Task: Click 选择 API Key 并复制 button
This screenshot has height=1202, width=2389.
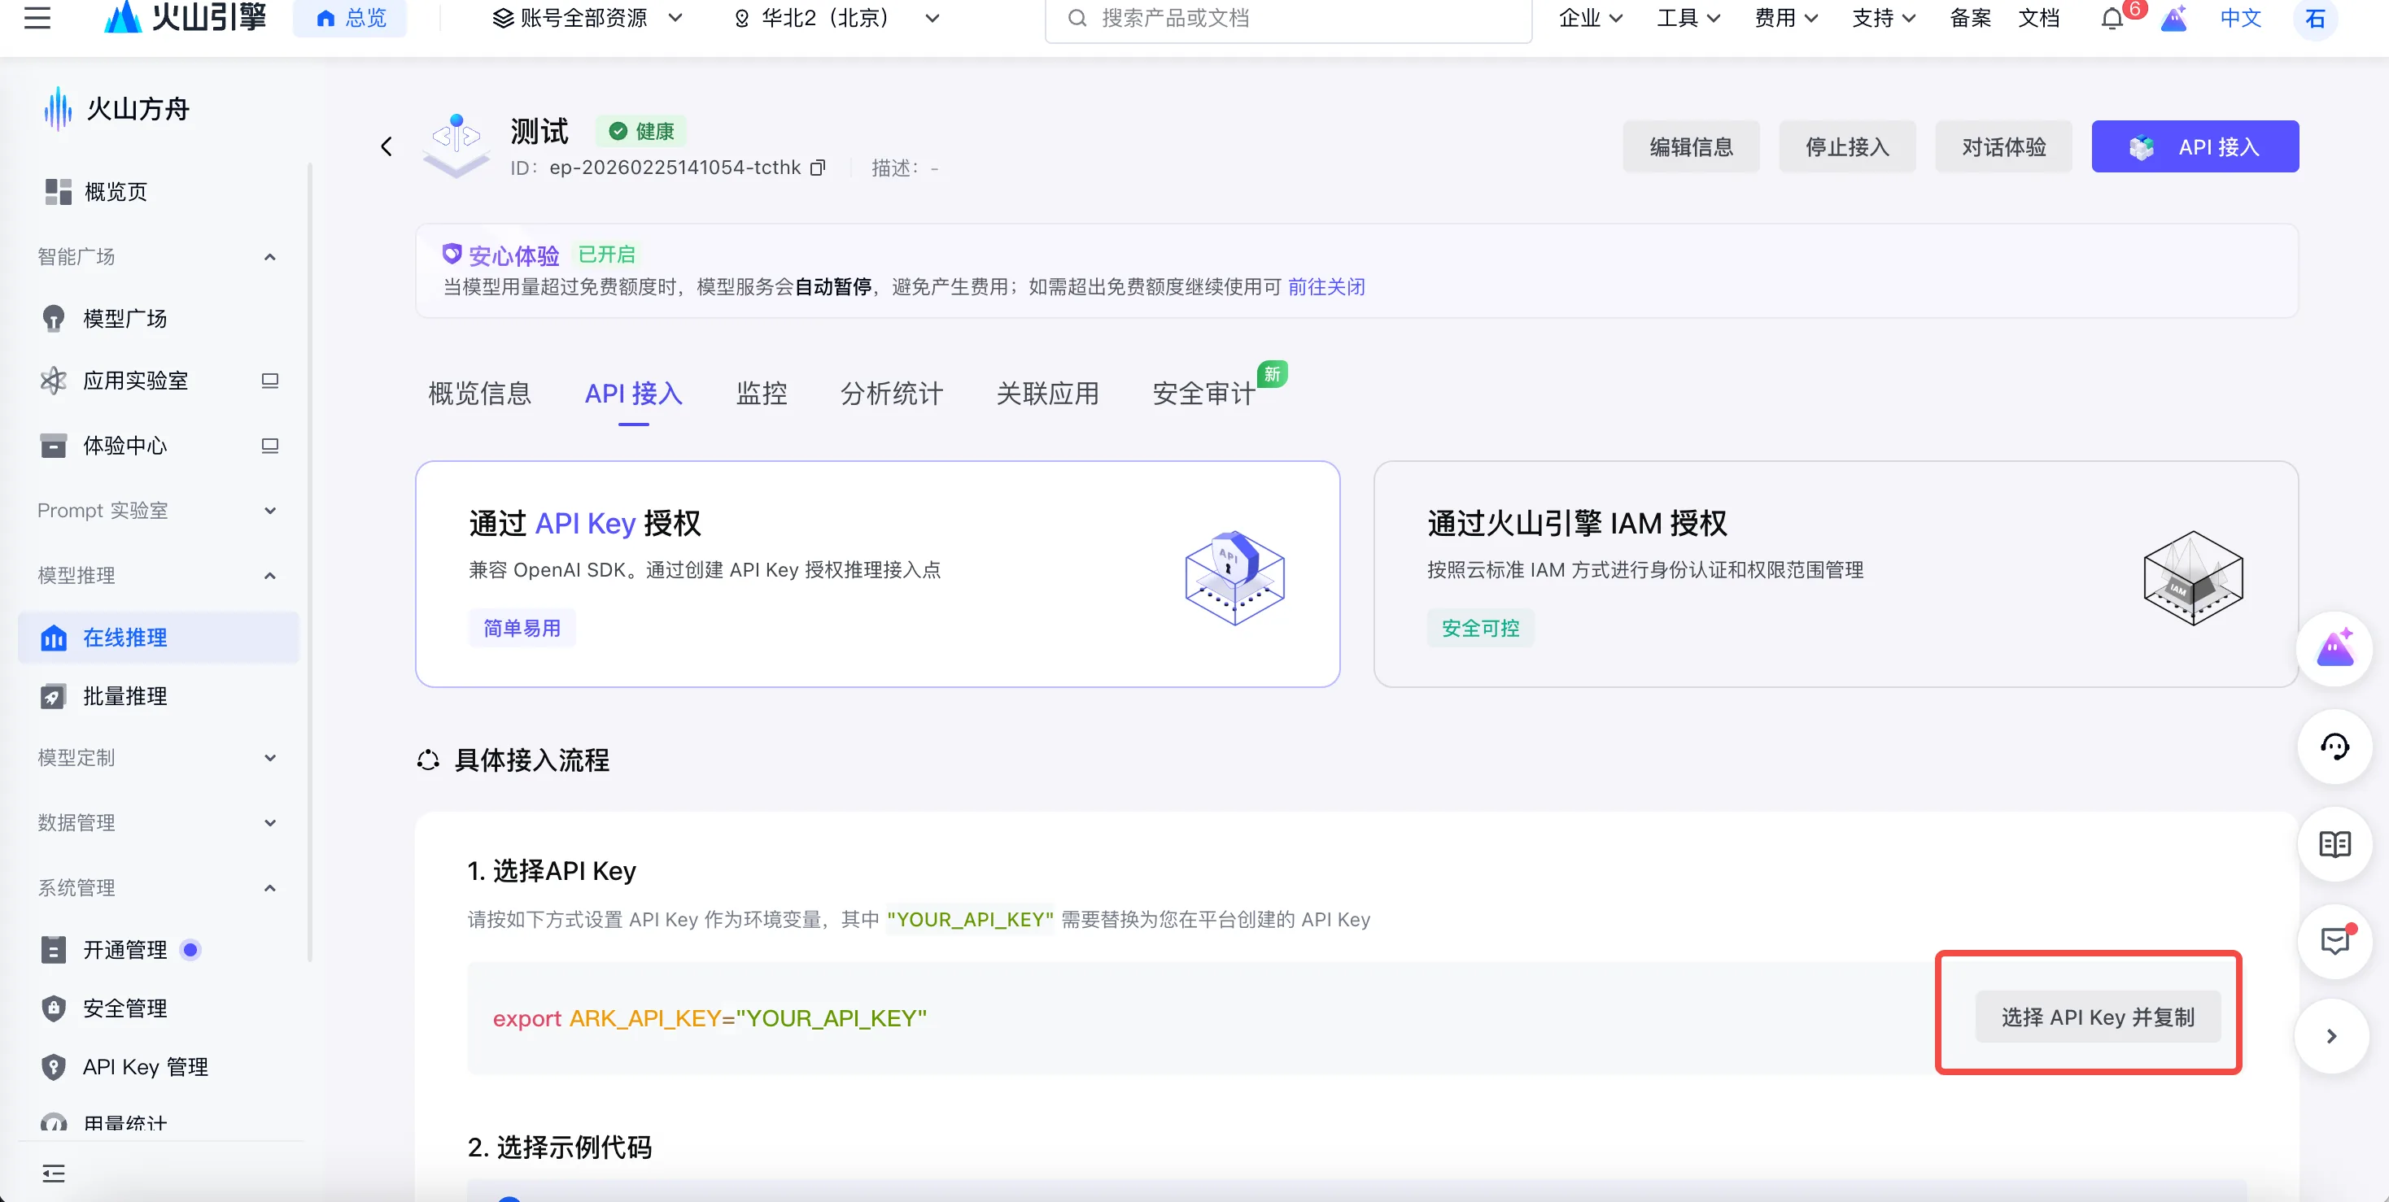Action: point(2097,1017)
